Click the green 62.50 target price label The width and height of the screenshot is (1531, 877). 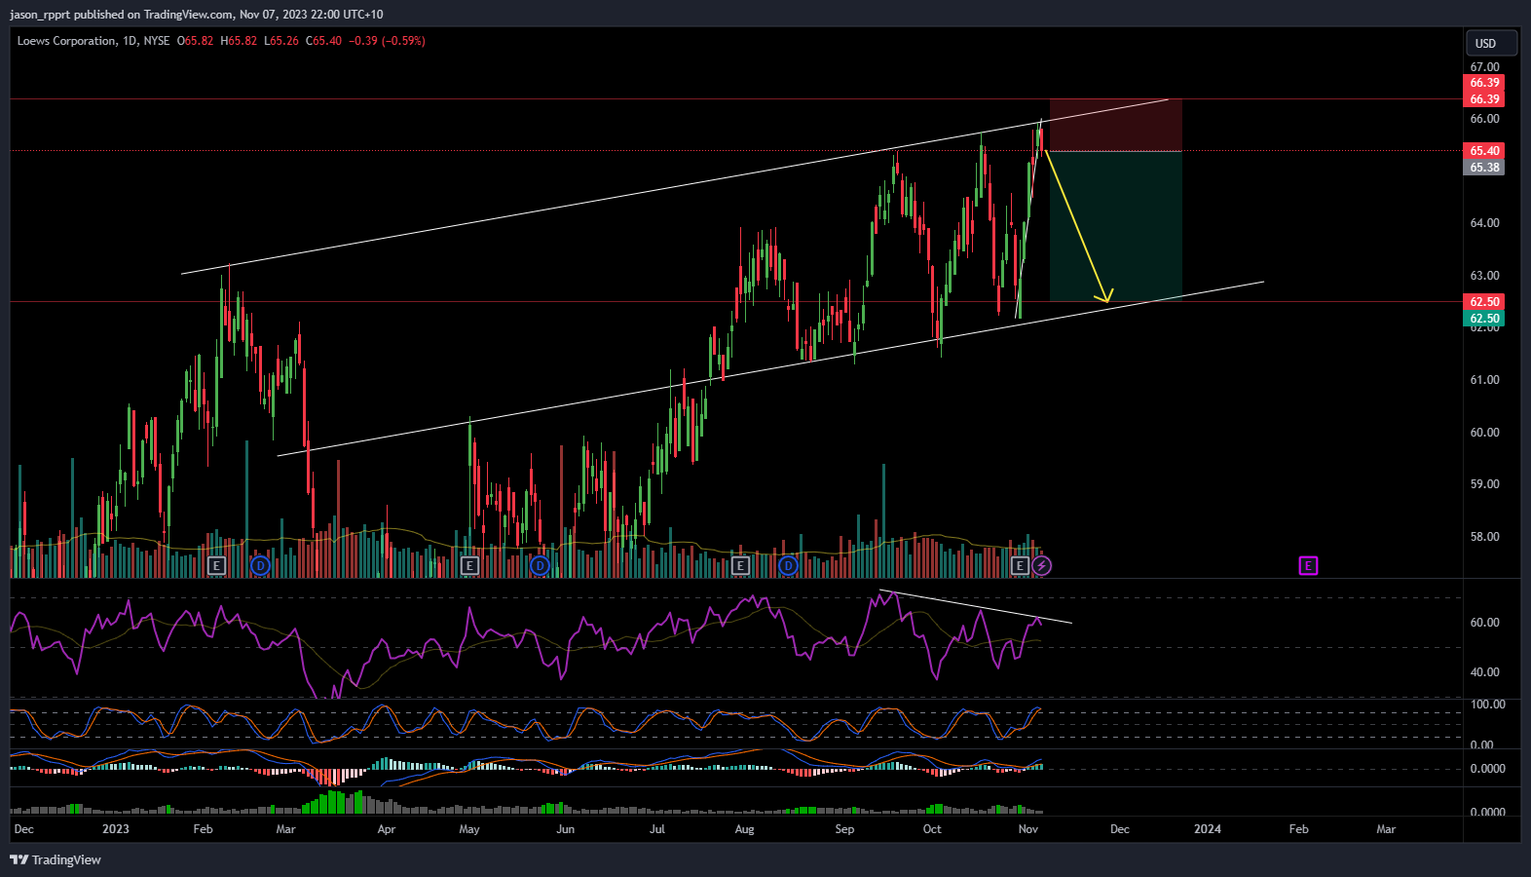[1484, 319]
